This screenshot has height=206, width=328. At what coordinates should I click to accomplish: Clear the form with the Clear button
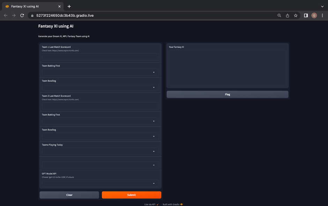pos(69,195)
